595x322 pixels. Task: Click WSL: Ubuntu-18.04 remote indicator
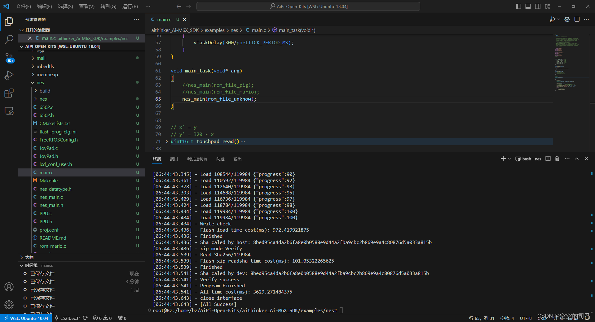26,318
